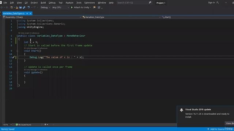
Task: Open the Analyze menu
Action: [x=69, y=3]
